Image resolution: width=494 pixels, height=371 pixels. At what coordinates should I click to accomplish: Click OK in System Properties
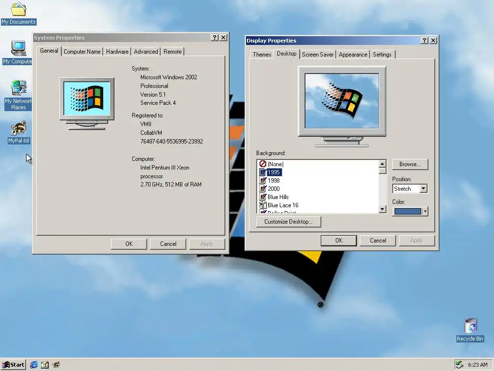point(129,244)
